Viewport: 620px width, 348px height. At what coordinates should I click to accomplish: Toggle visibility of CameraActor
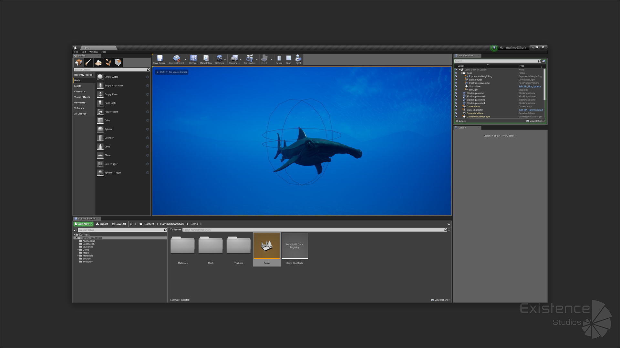tap(456, 107)
